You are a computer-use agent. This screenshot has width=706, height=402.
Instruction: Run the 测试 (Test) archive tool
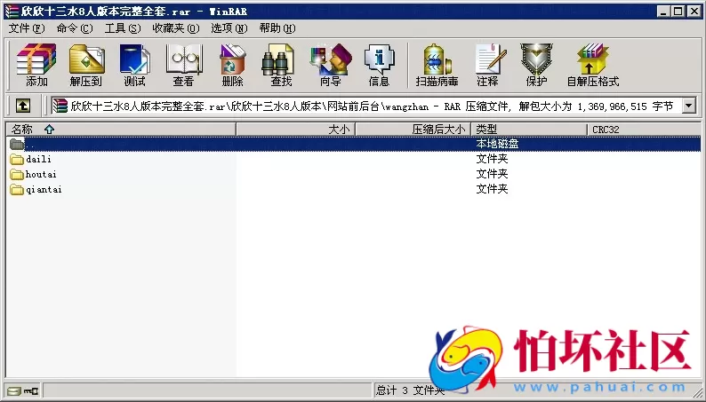click(134, 64)
